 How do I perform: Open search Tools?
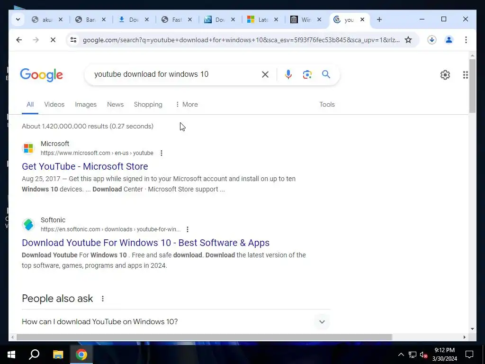[x=327, y=105]
